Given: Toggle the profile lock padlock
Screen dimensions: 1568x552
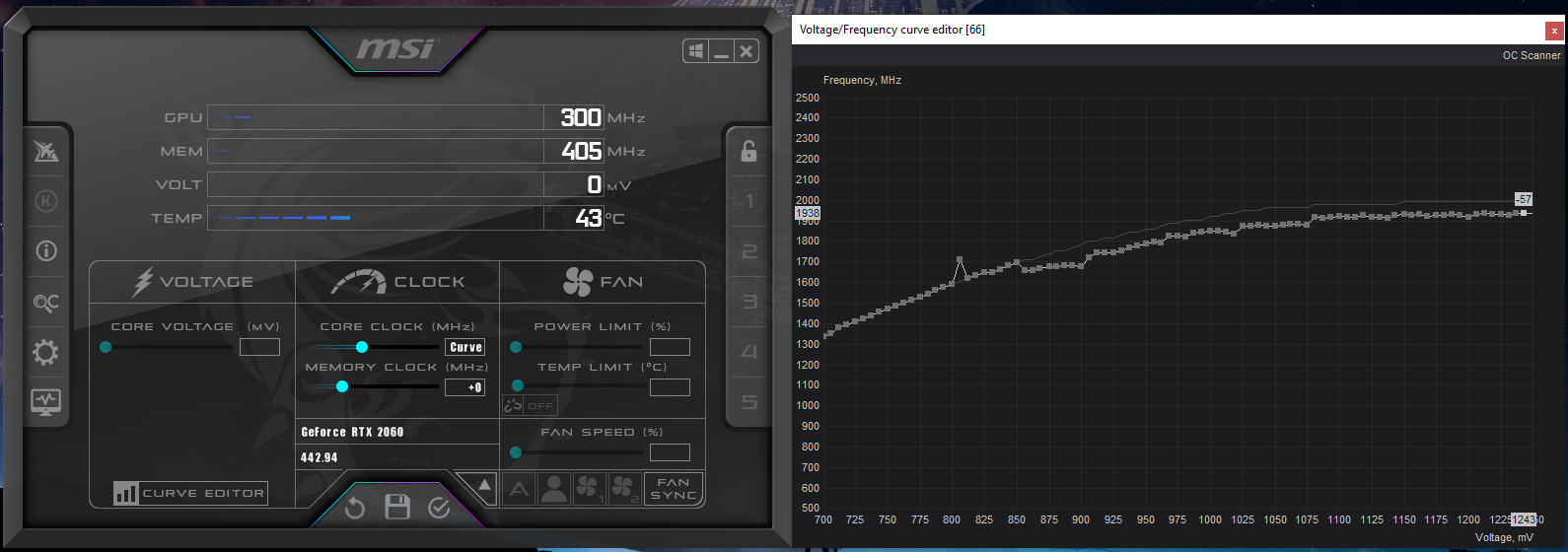Looking at the screenshot, I should pos(748,151).
